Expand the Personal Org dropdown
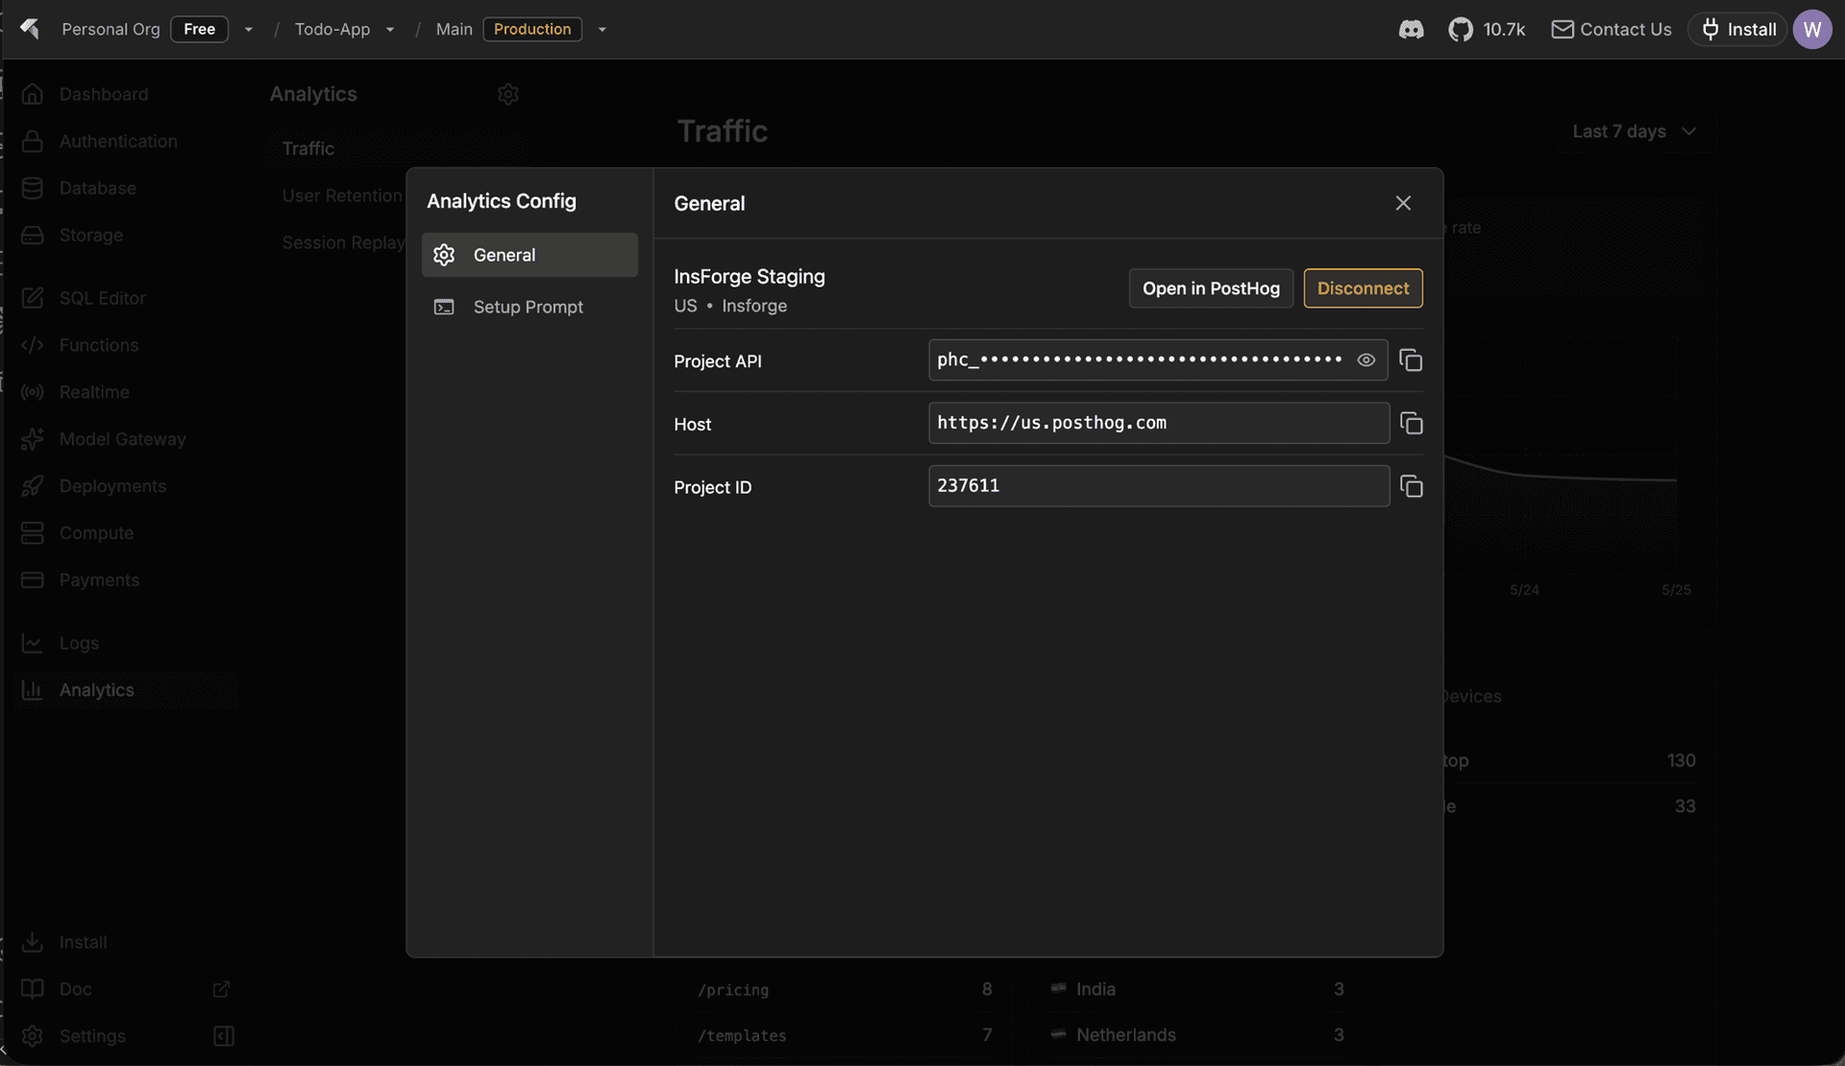Viewport: 1845px width, 1066px height. tap(249, 30)
